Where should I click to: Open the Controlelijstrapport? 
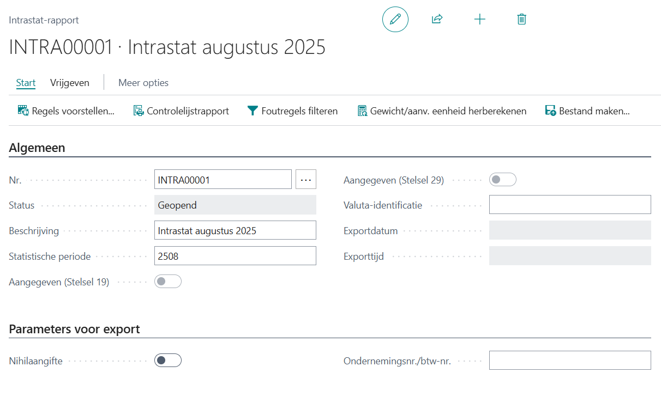point(181,111)
